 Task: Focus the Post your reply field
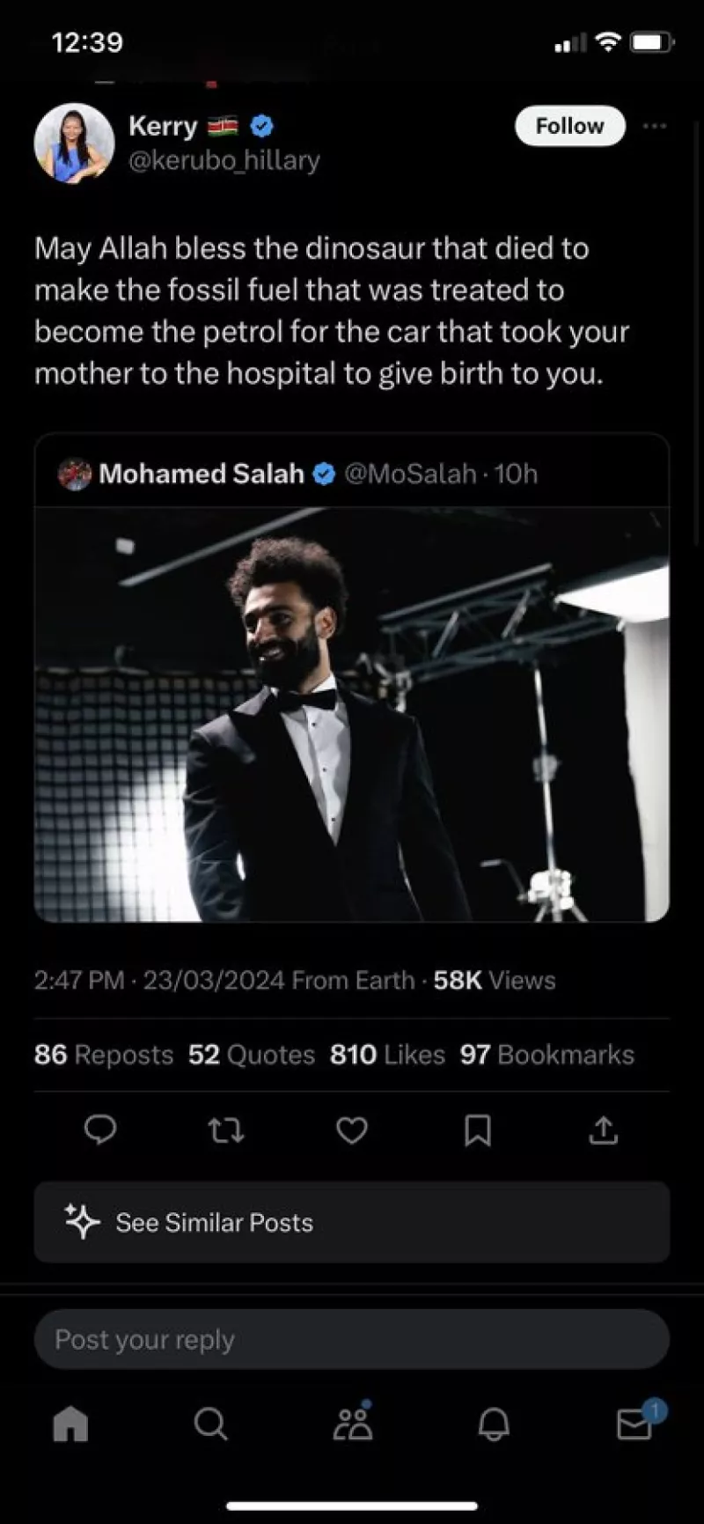(351, 1339)
